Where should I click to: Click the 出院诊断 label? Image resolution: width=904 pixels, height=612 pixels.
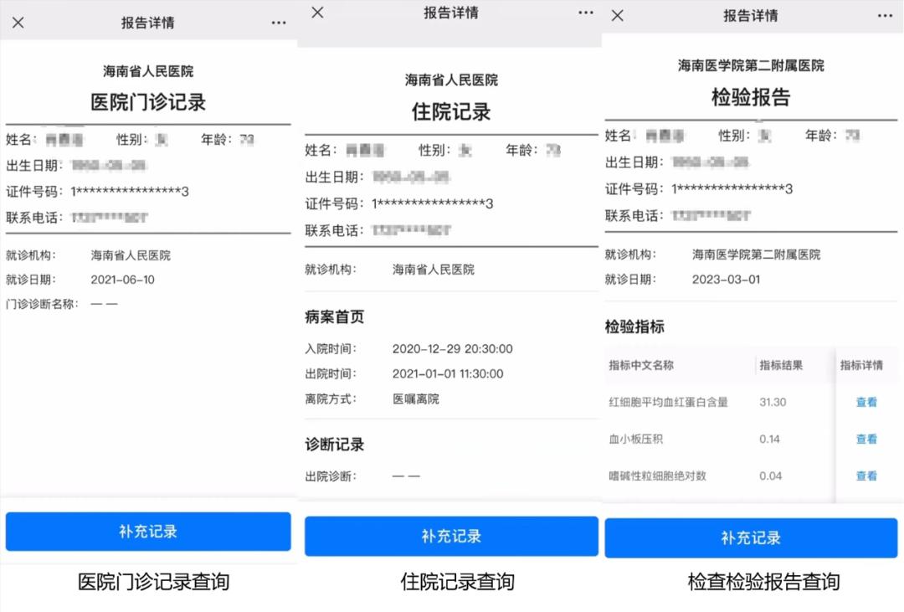329,476
